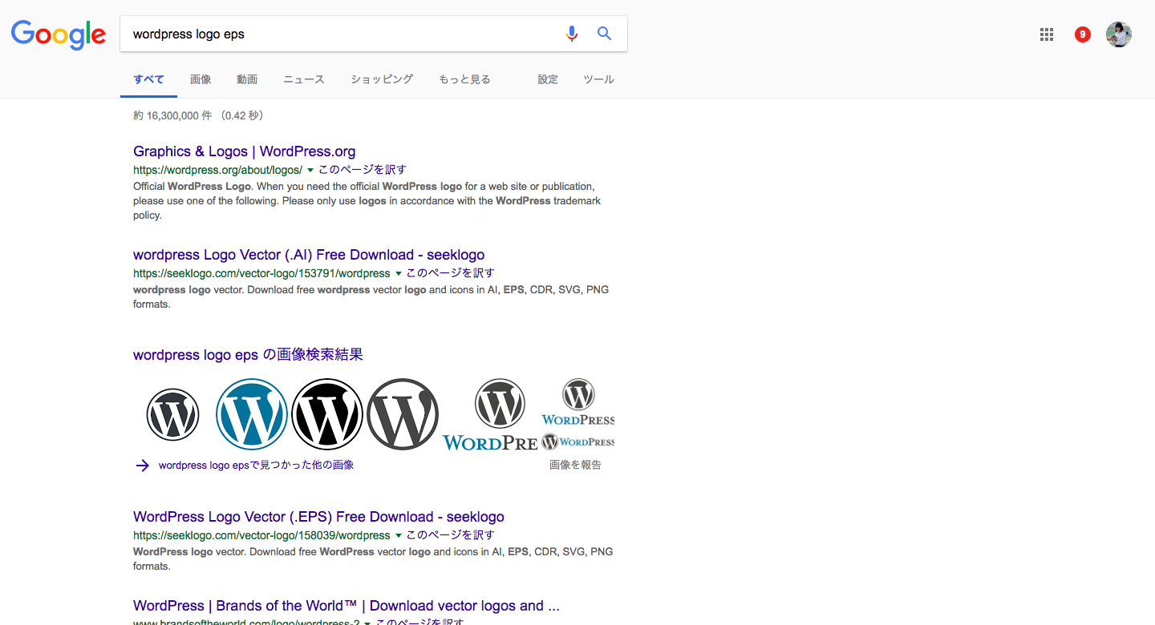The image size is (1155, 625).
Task: Open Graphics & Logos | WordPress.org result
Action: [244, 151]
